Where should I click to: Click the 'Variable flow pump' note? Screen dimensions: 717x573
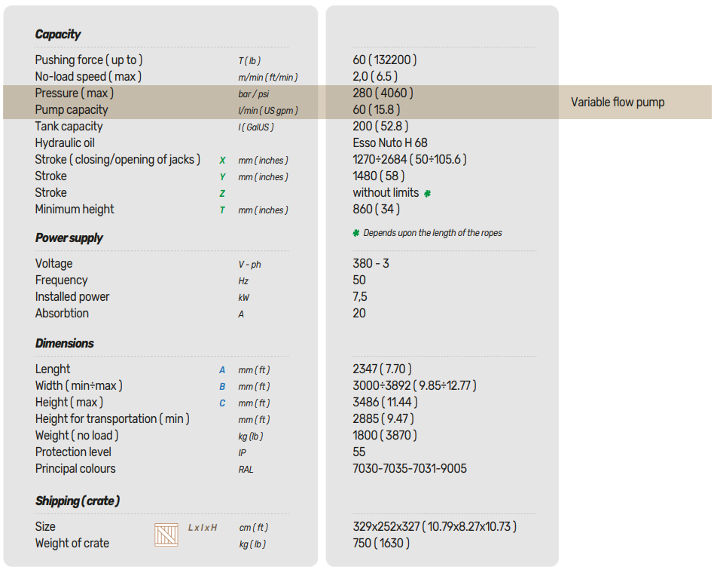coord(617,102)
